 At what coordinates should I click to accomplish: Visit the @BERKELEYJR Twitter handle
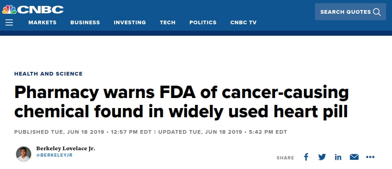tap(54, 155)
